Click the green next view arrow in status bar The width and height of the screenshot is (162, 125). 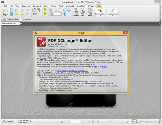pyautogui.click(x=98, y=122)
